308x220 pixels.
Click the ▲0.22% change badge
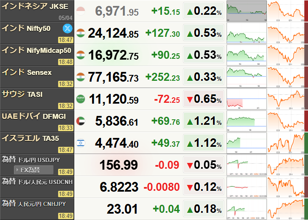point(204,11)
